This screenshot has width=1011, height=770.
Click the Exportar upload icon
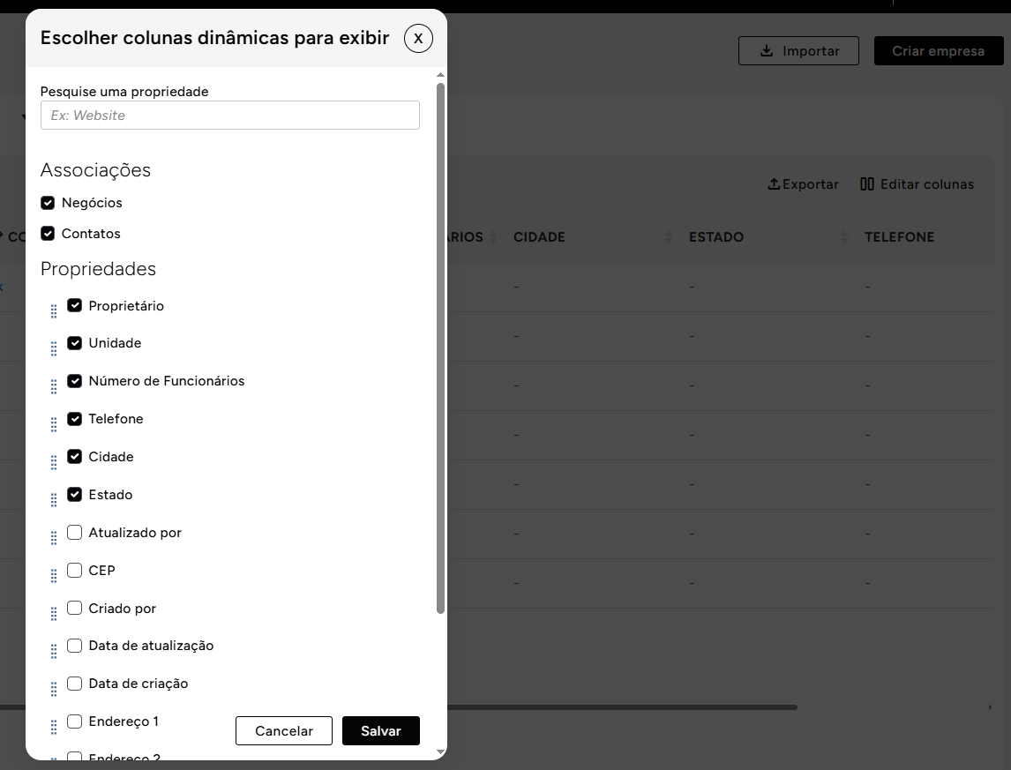point(774,184)
